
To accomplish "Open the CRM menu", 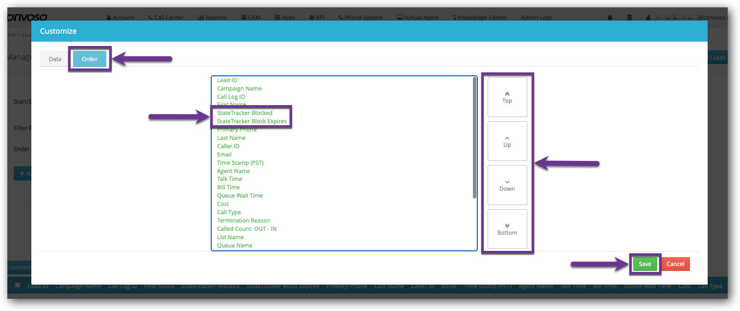I will point(250,17).
